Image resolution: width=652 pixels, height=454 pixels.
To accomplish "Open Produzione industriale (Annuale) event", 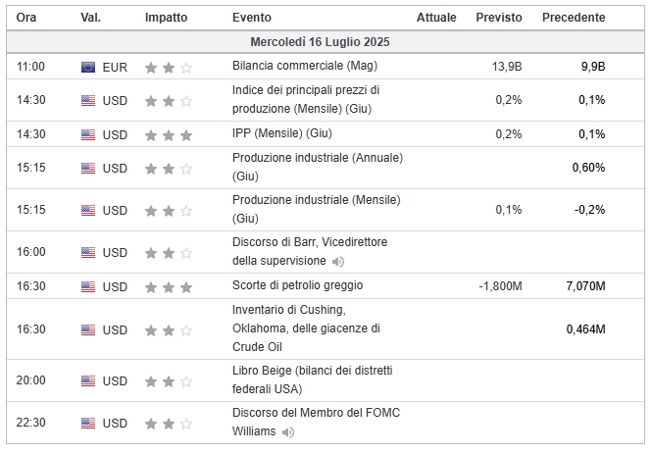I will click(318, 167).
